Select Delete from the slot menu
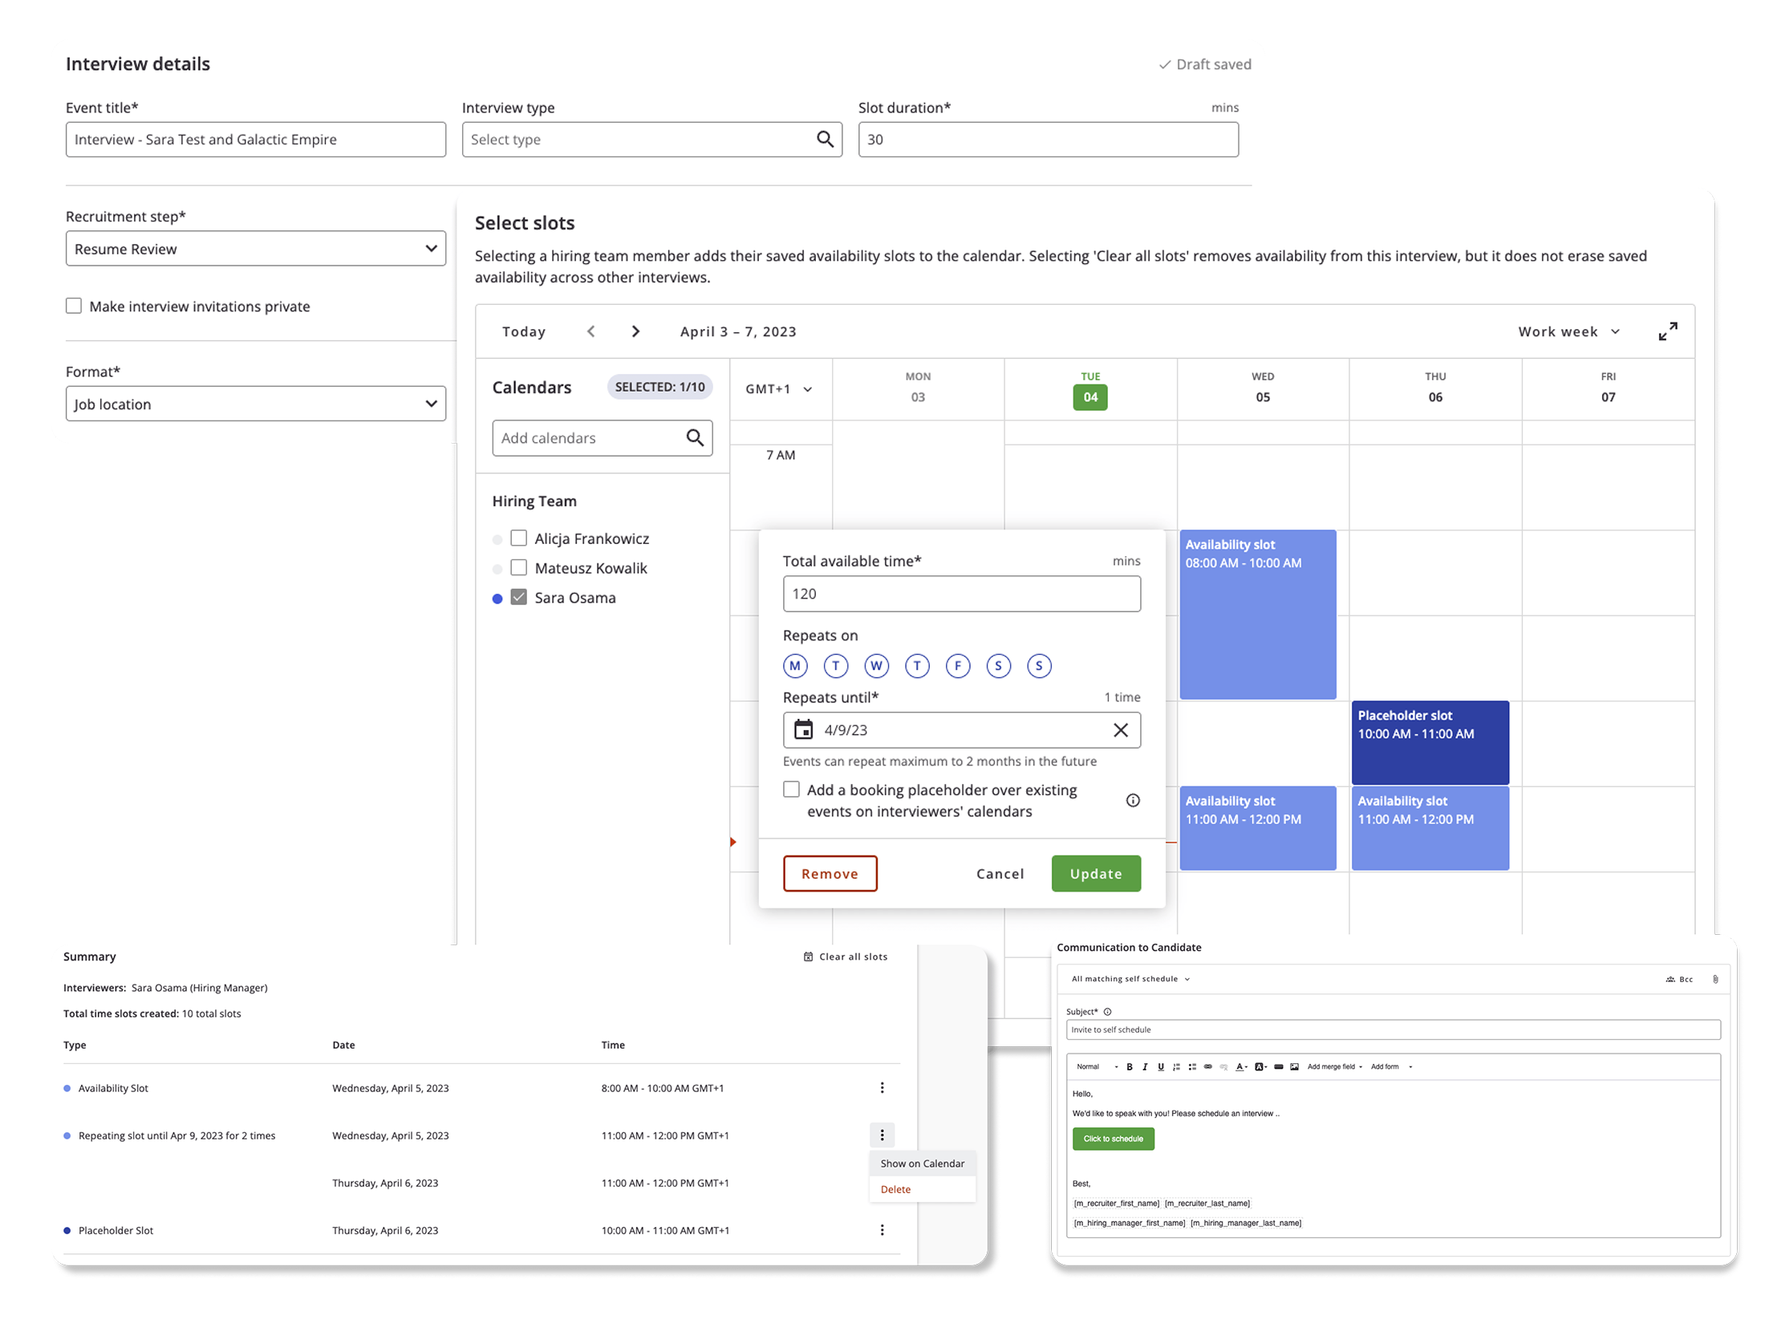 tap(895, 1189)
